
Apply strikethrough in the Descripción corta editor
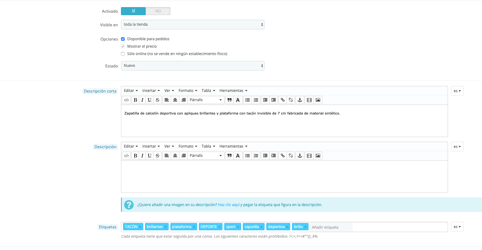pyautogui.click(x=157, y=100)
